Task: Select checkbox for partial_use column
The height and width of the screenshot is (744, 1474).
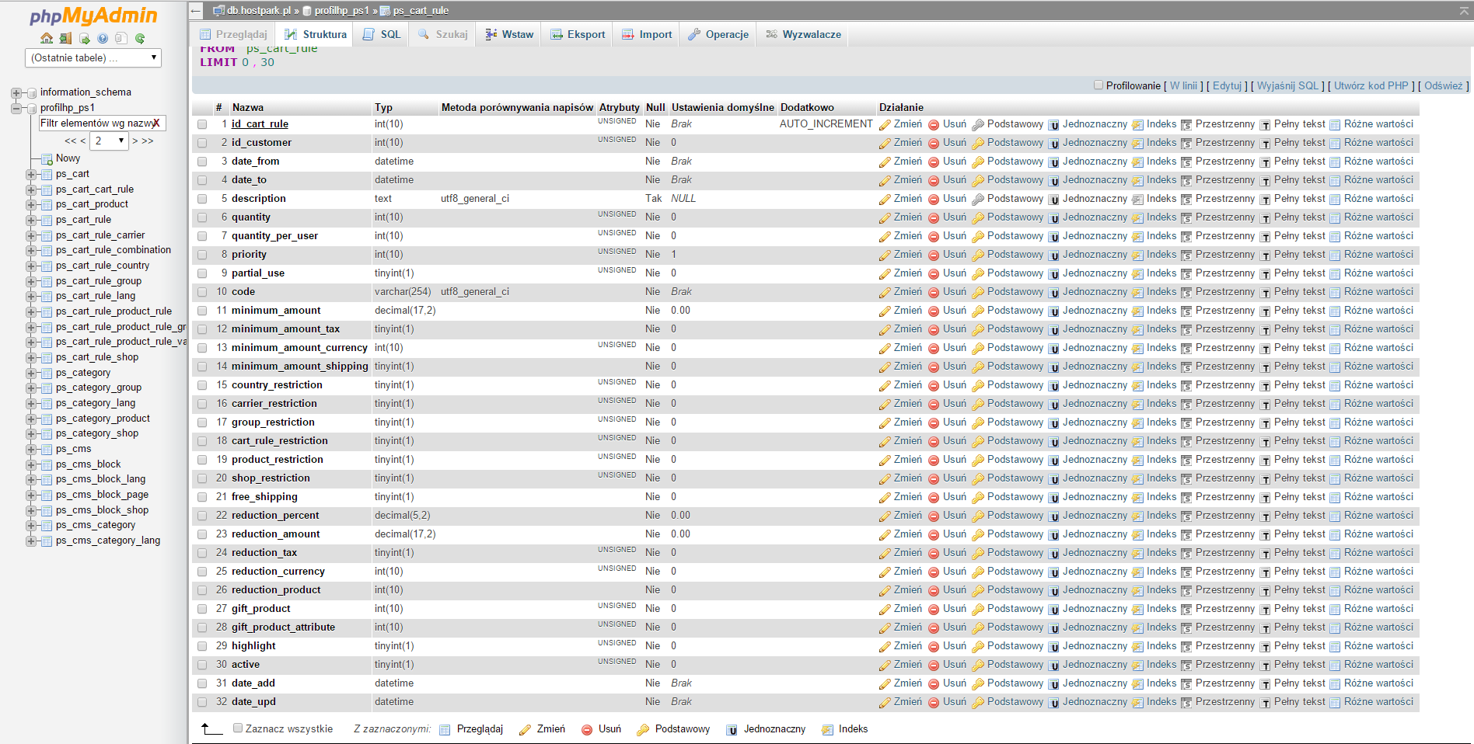Action: click(x=202, y=273)
